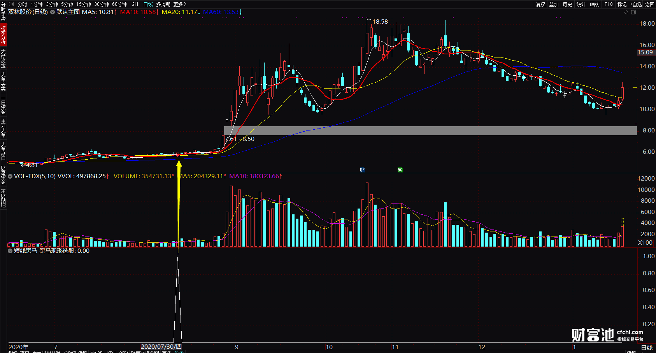
Task: Click the 减 marker on the chart
Action: (x=400, y=170)
